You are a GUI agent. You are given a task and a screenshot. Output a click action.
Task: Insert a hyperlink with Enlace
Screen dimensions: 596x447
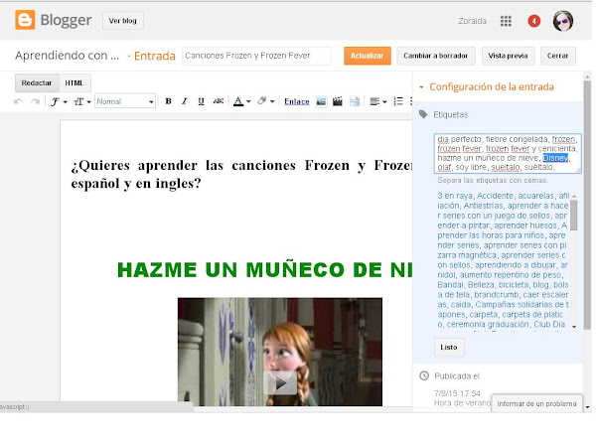[296, 101]
